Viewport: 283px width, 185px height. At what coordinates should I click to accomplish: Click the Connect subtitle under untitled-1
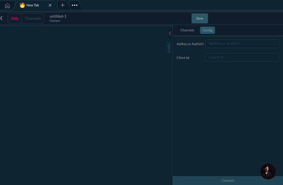[x=55, y=21]
